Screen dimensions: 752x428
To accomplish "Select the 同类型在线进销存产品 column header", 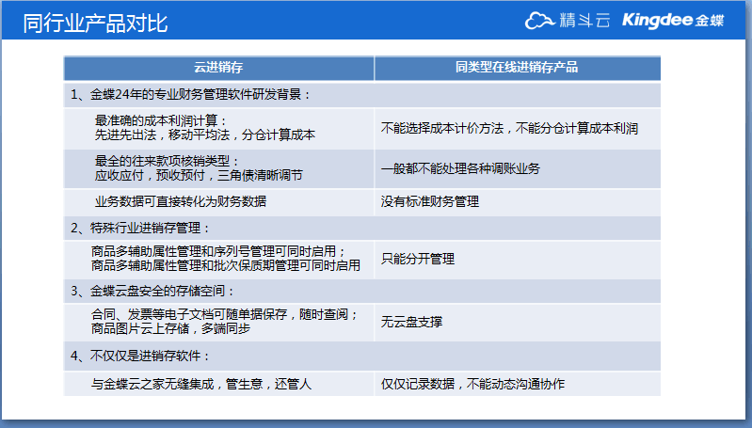I will 517,68.
